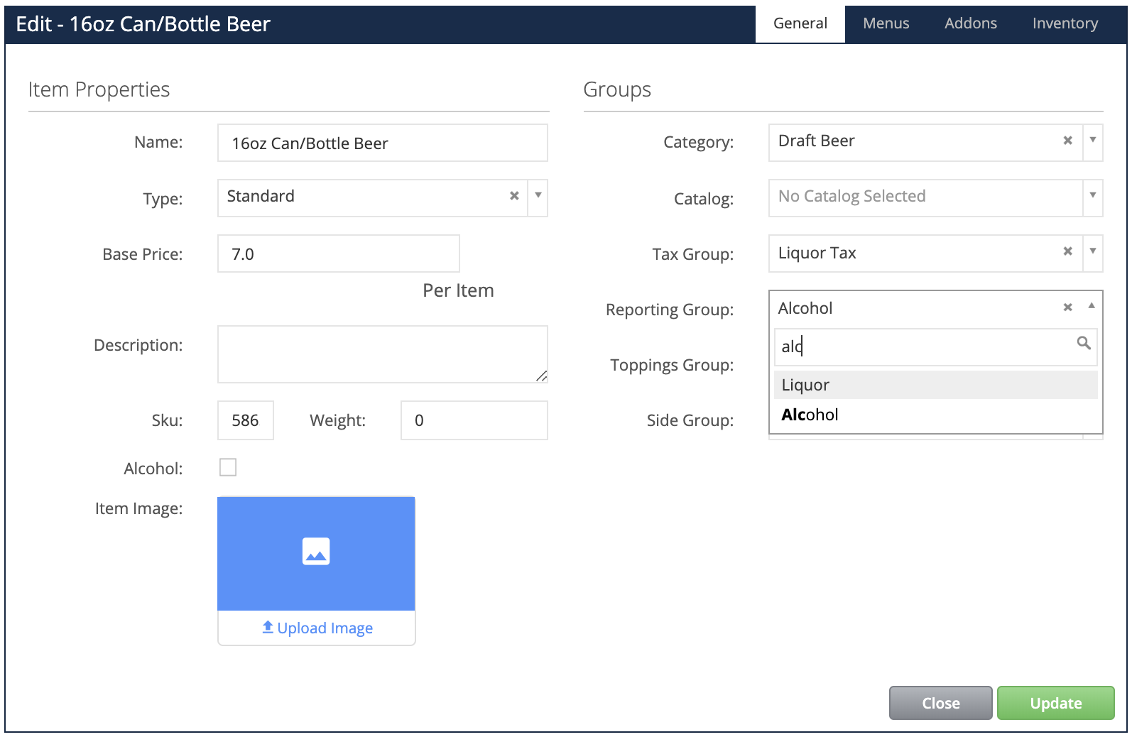Switch to the General tab
The width and height of the screenshot is (1132, 737).
pos(800,23)
